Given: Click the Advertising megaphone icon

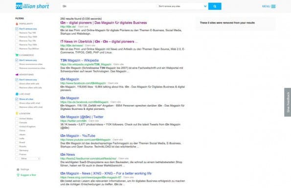Looking at the screenshot, I should tap(17, 75).
